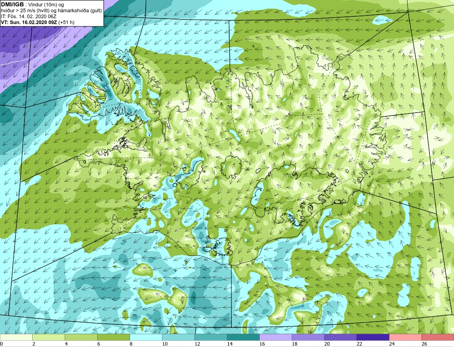Image resolution: width=454 pixels, height=347 pixels.
Task: Click the 24–26 m/s pink legend swatch
Action: 405,337
